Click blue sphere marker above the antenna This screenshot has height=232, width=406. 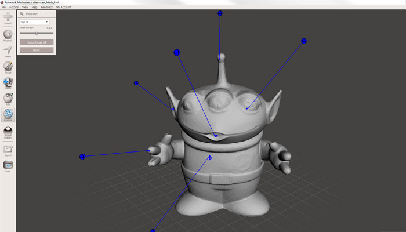220,13
